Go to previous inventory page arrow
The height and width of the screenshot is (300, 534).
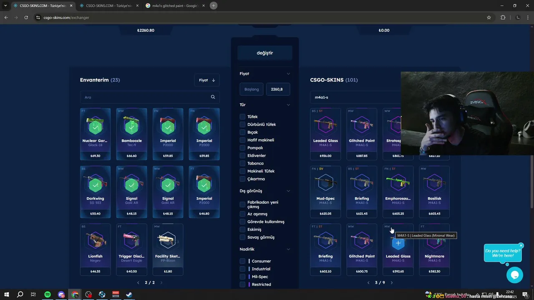tap(139, 282)
